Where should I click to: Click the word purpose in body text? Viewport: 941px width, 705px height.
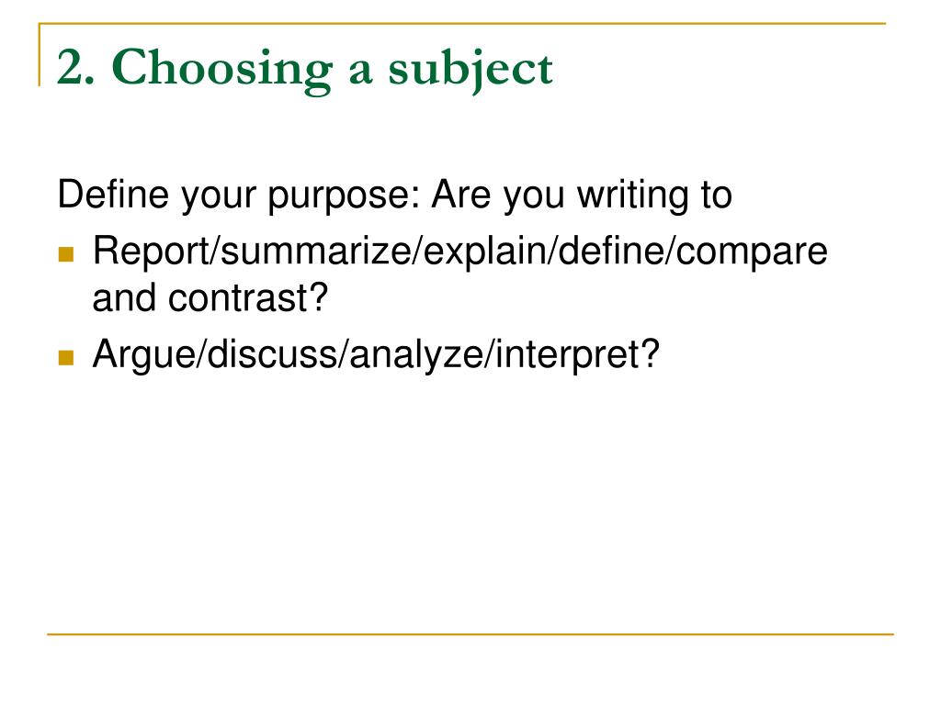[343, 197]
